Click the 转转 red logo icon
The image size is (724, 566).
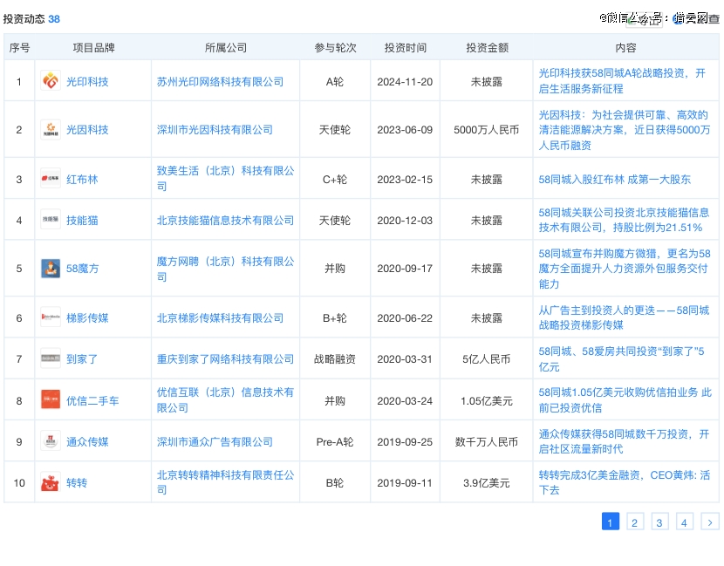[x=51, y=482]
